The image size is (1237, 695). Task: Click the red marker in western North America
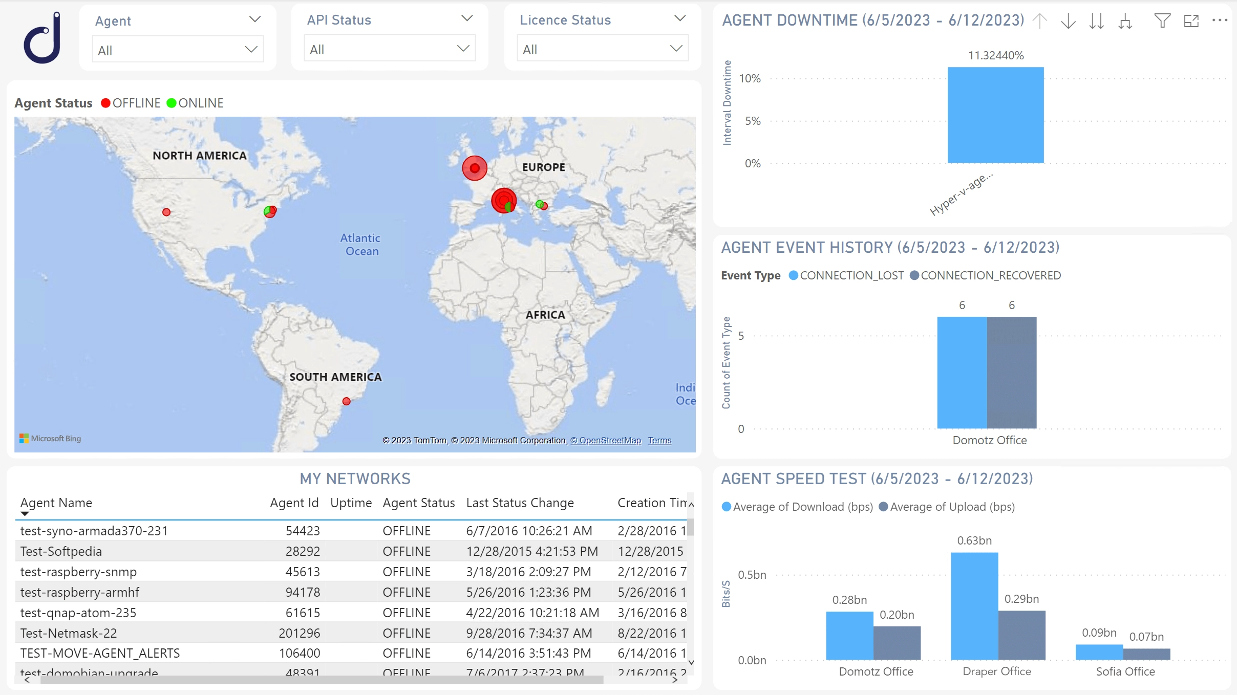pyautogui.click(x=166, y=212)
